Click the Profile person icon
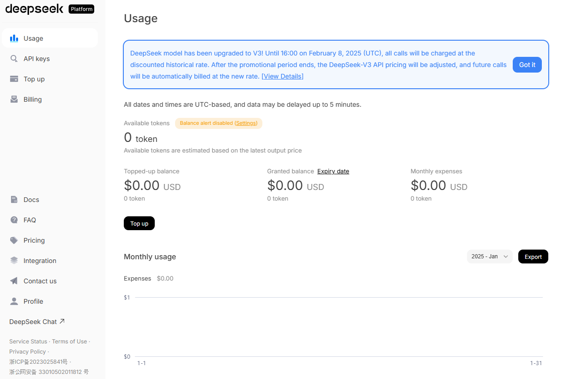Screen dimensions: 564x379 click(x=14, y=301)
